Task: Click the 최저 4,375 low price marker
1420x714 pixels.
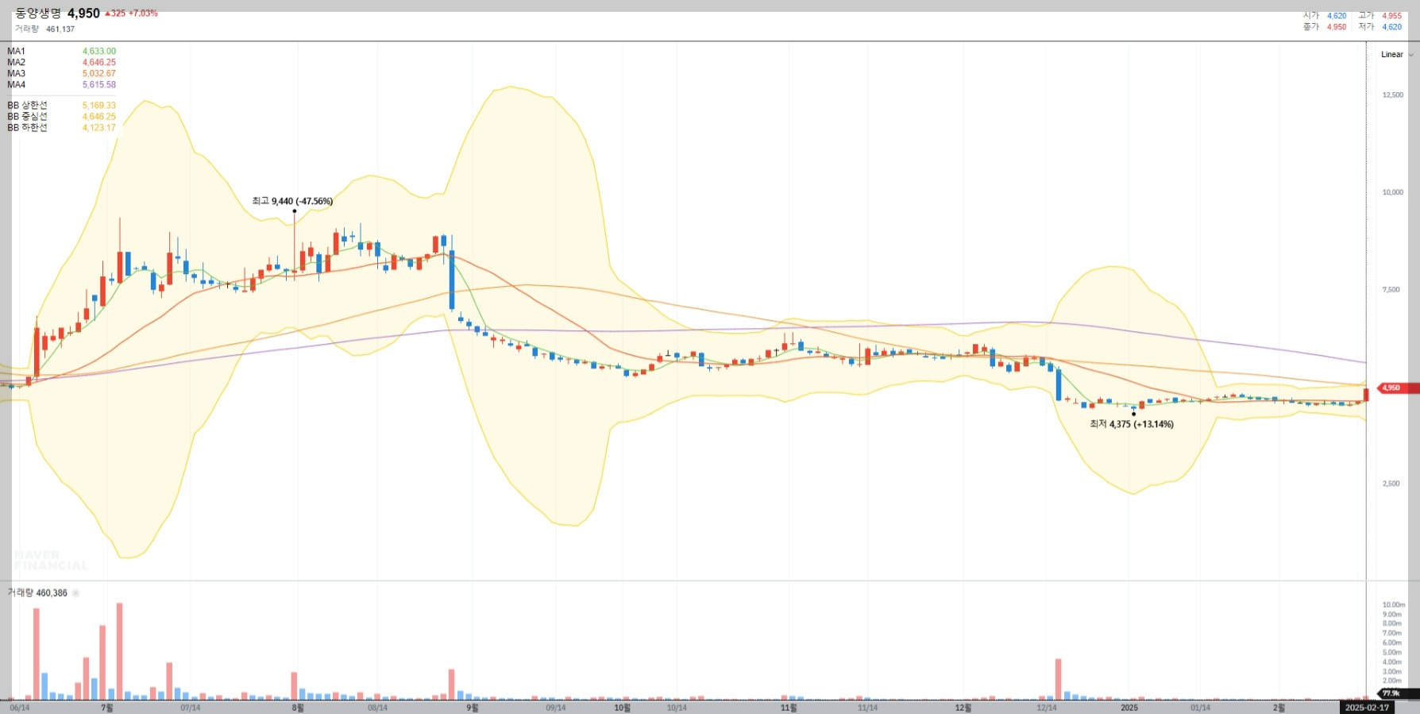Action: click(x=1132, y=424)
